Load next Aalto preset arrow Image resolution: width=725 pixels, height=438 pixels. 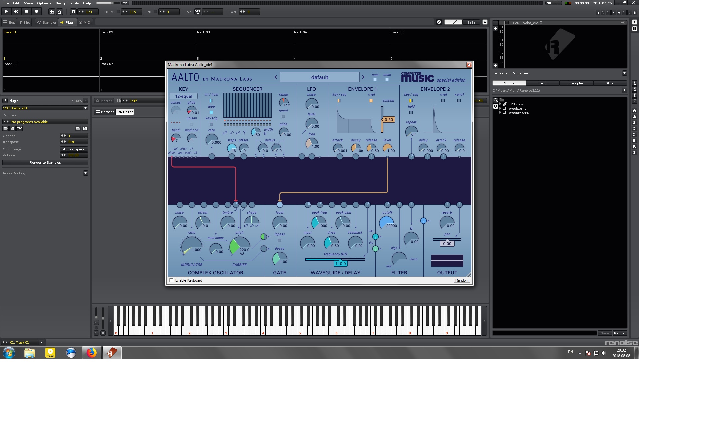tap(363, 77)
